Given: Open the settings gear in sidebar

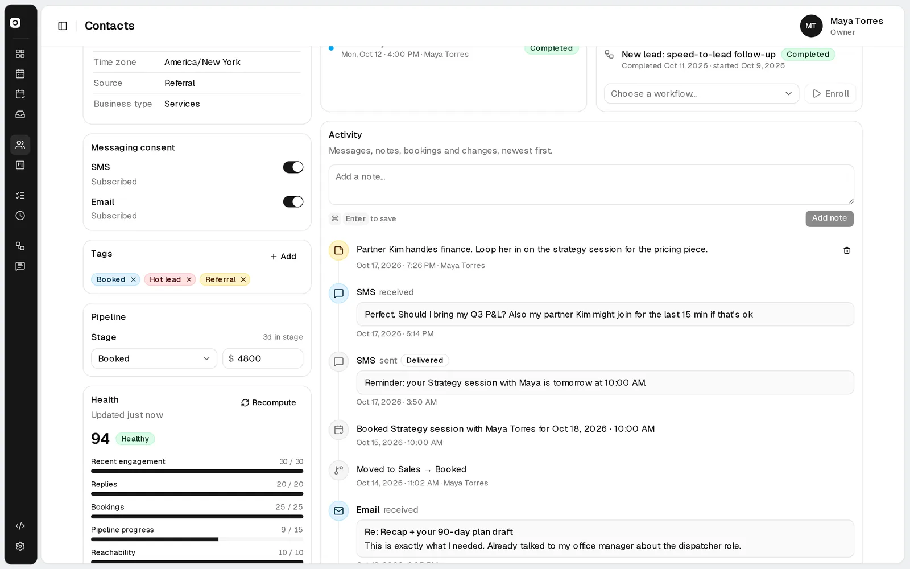Looking at the screenshot, I should 20,546.
